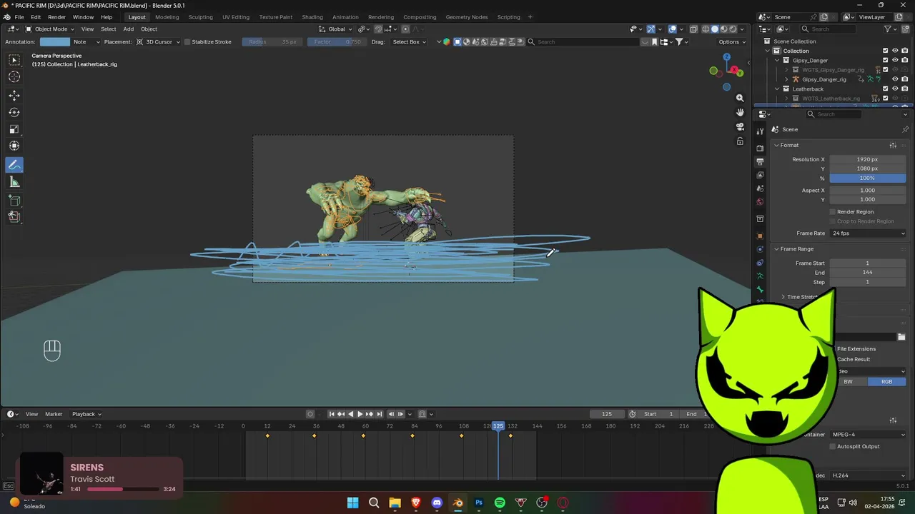Open the Output properties tab
915x514 pixels.
(760, 161)
